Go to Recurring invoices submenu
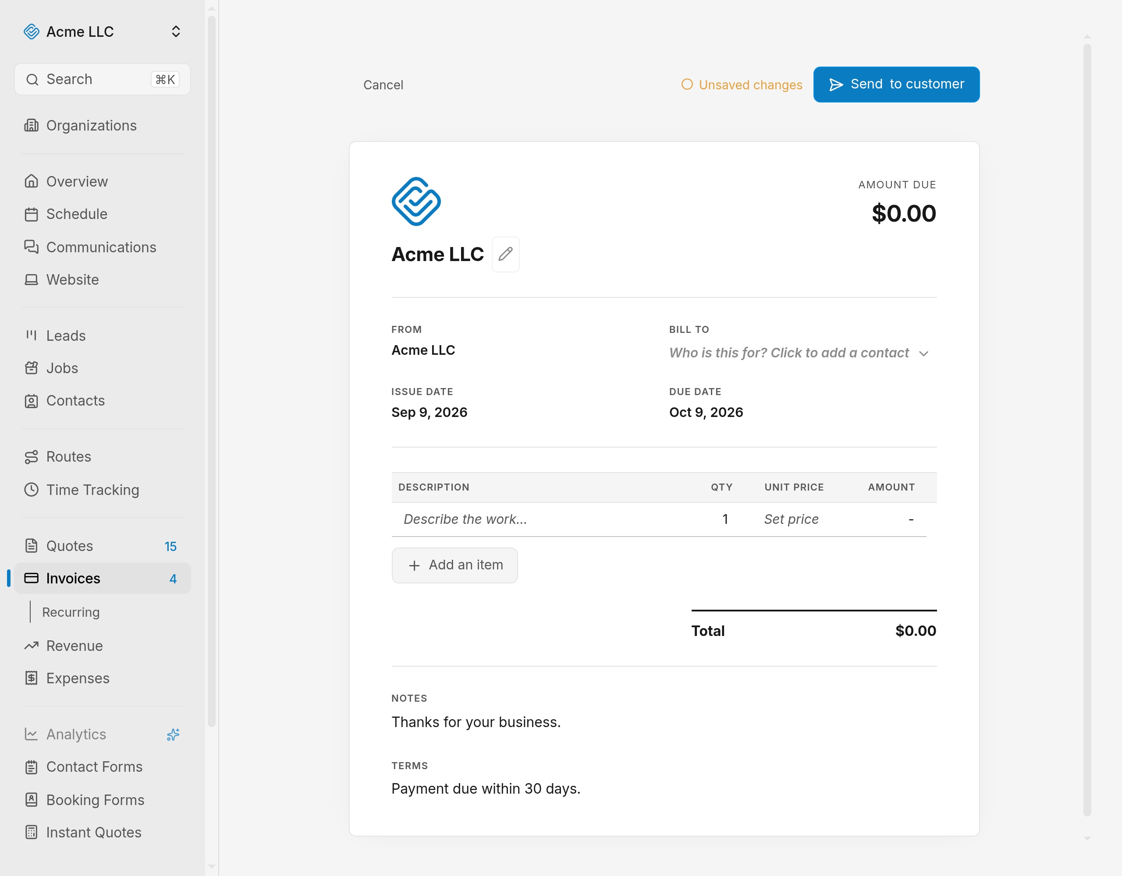 pos(71,612)
